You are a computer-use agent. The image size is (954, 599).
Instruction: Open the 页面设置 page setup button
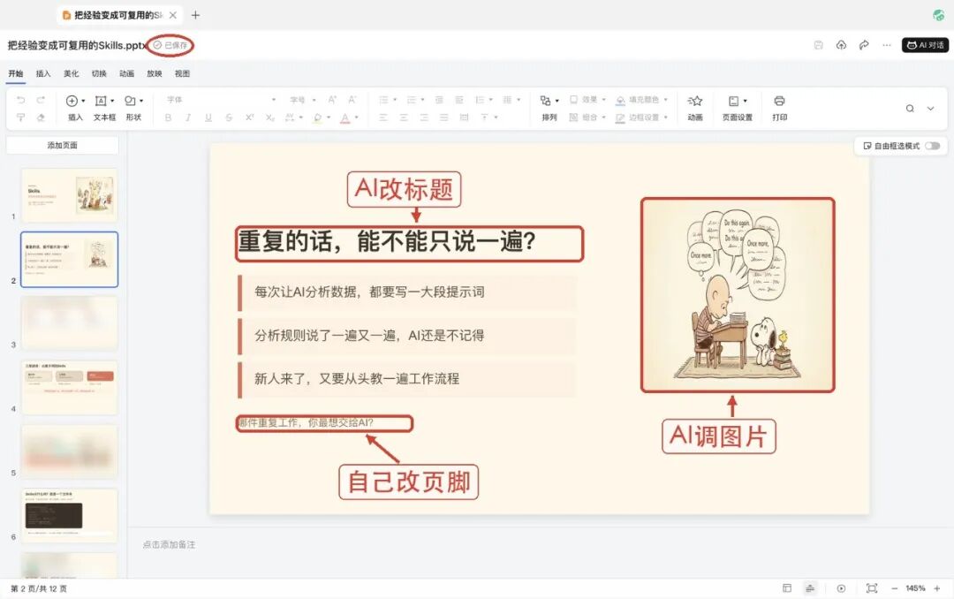pyautogui.click(x=738, y=108)
